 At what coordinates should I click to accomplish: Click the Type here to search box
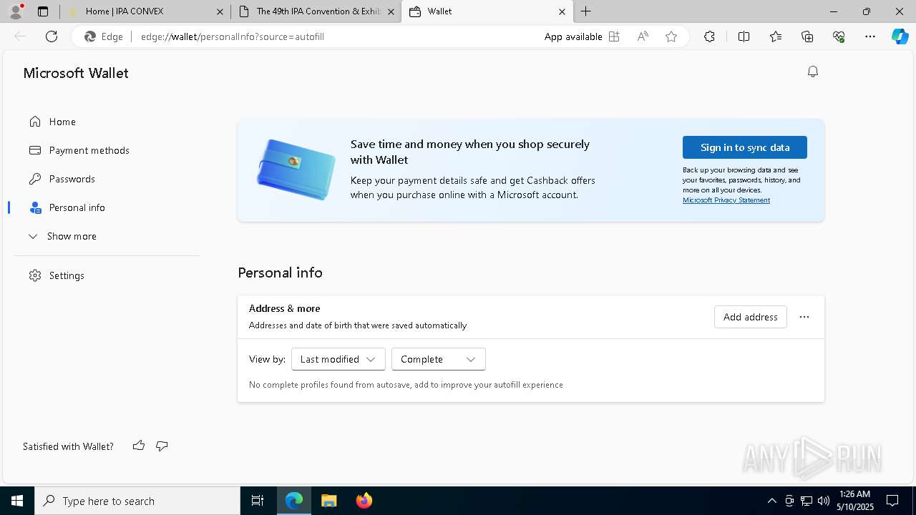click(137, 501)
